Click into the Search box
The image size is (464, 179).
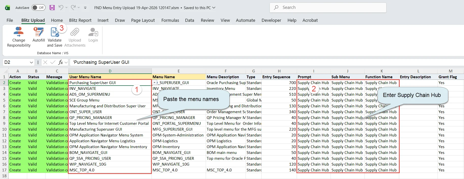[x=328, y=8]
